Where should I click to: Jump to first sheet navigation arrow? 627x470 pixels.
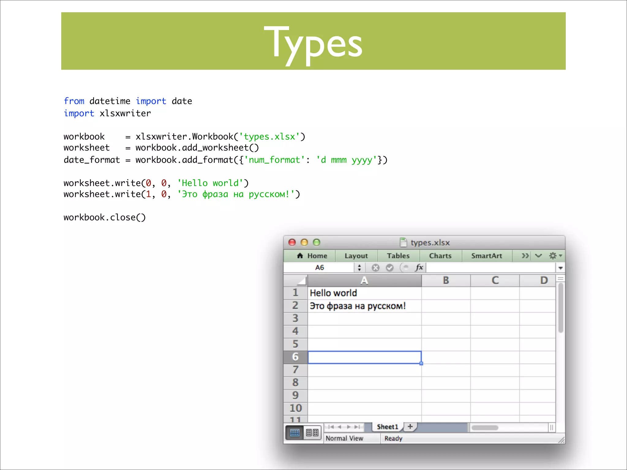click(331, 427)
